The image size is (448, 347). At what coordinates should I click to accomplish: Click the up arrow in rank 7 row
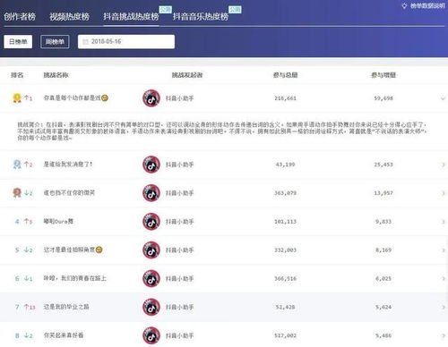click(26, 307)
